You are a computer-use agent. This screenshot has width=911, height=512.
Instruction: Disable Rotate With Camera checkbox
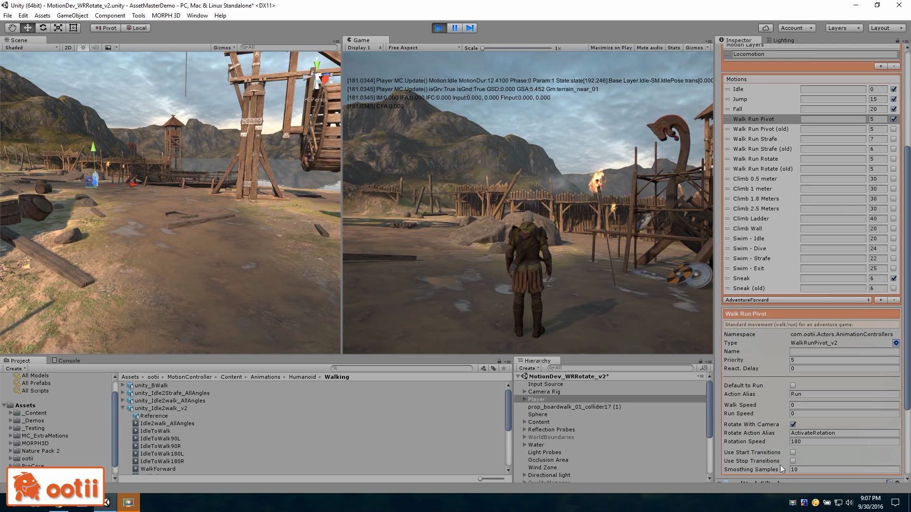coord(793,424)
